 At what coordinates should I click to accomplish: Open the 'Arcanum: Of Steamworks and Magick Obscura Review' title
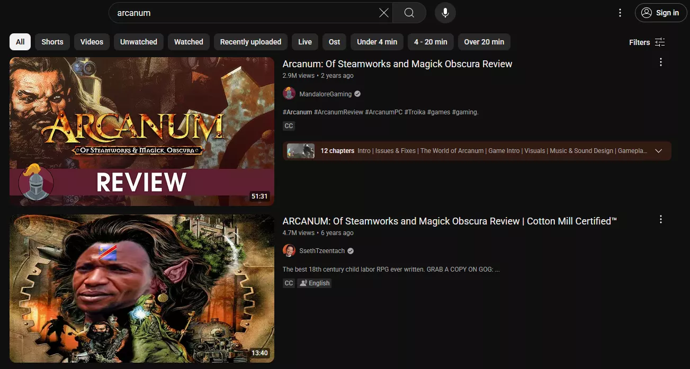pyautogui.click(x=397, y=64)
